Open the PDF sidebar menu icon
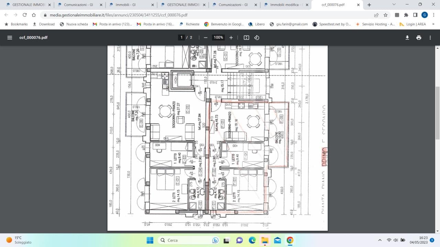The height and width of the screenshot is (247, 440). point(10,37)
